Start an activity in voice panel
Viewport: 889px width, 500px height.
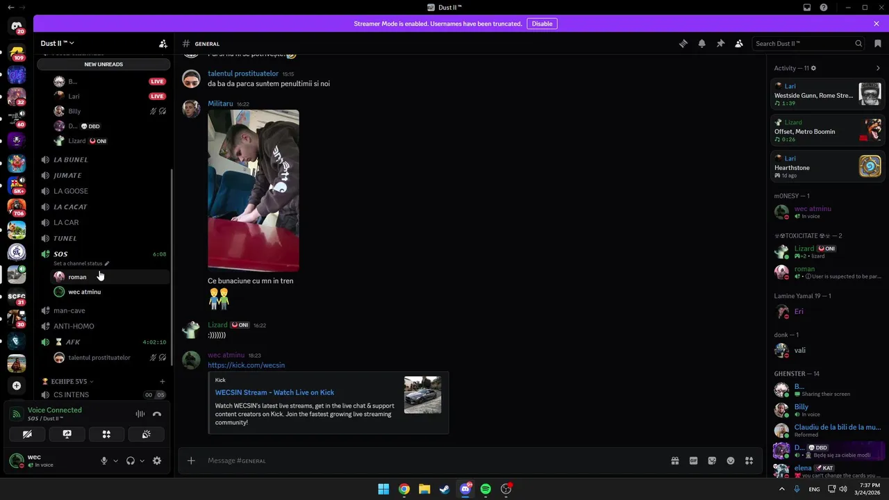pos(106,434)
